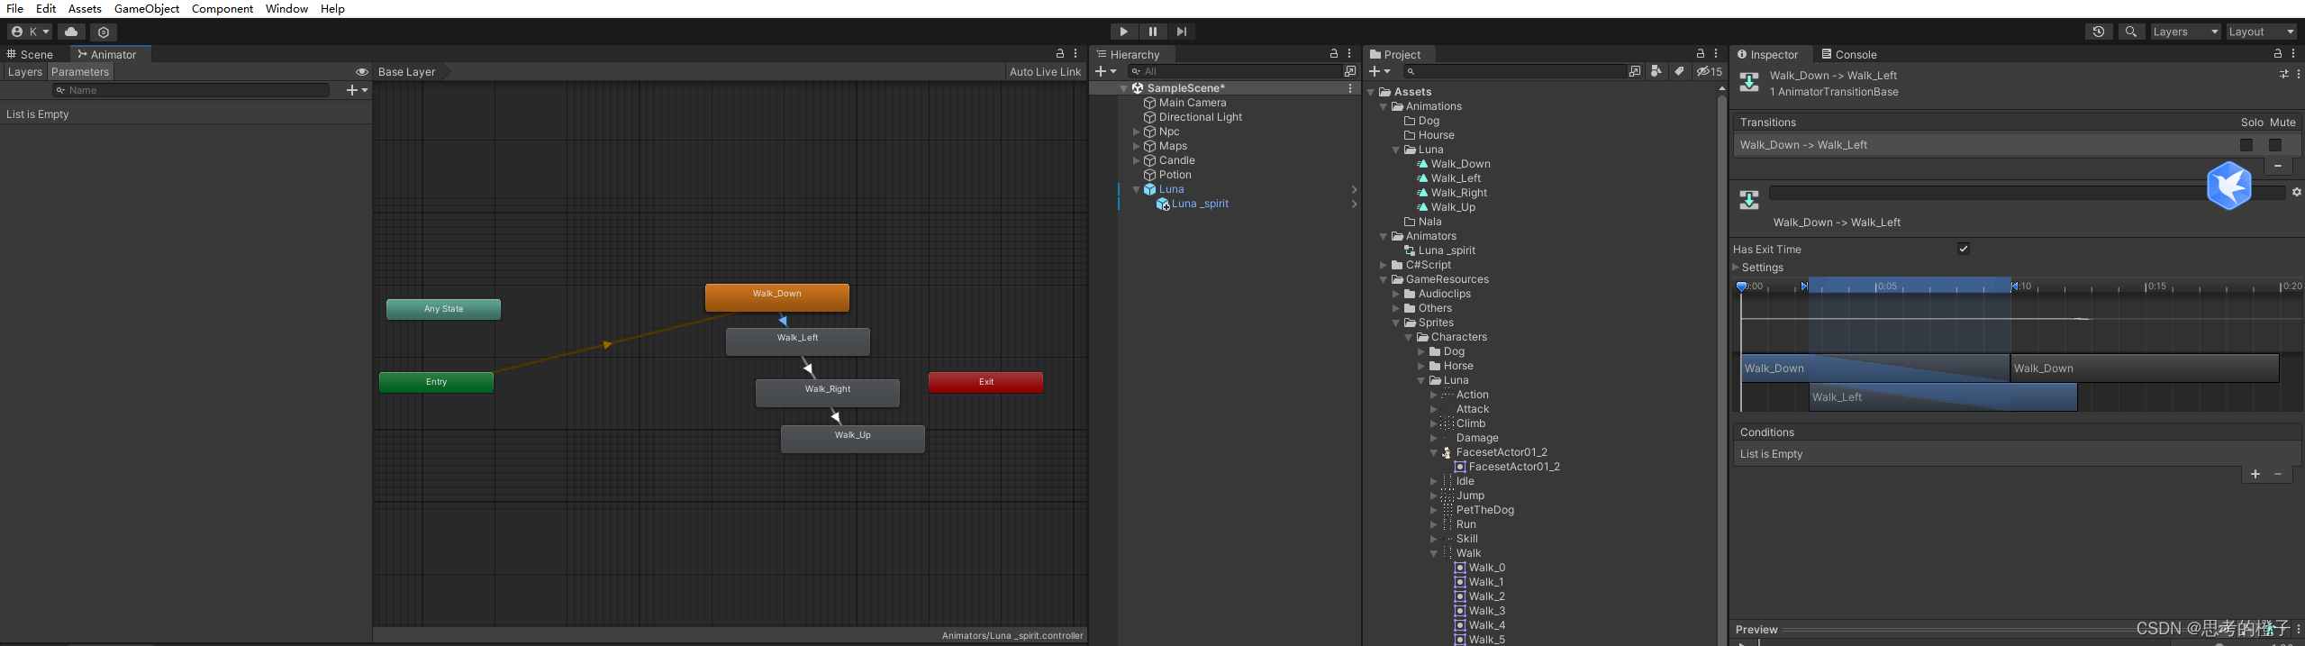Viewport: 2305px width, 646px height.
Task: Open the Component menu
Action: 222,8
